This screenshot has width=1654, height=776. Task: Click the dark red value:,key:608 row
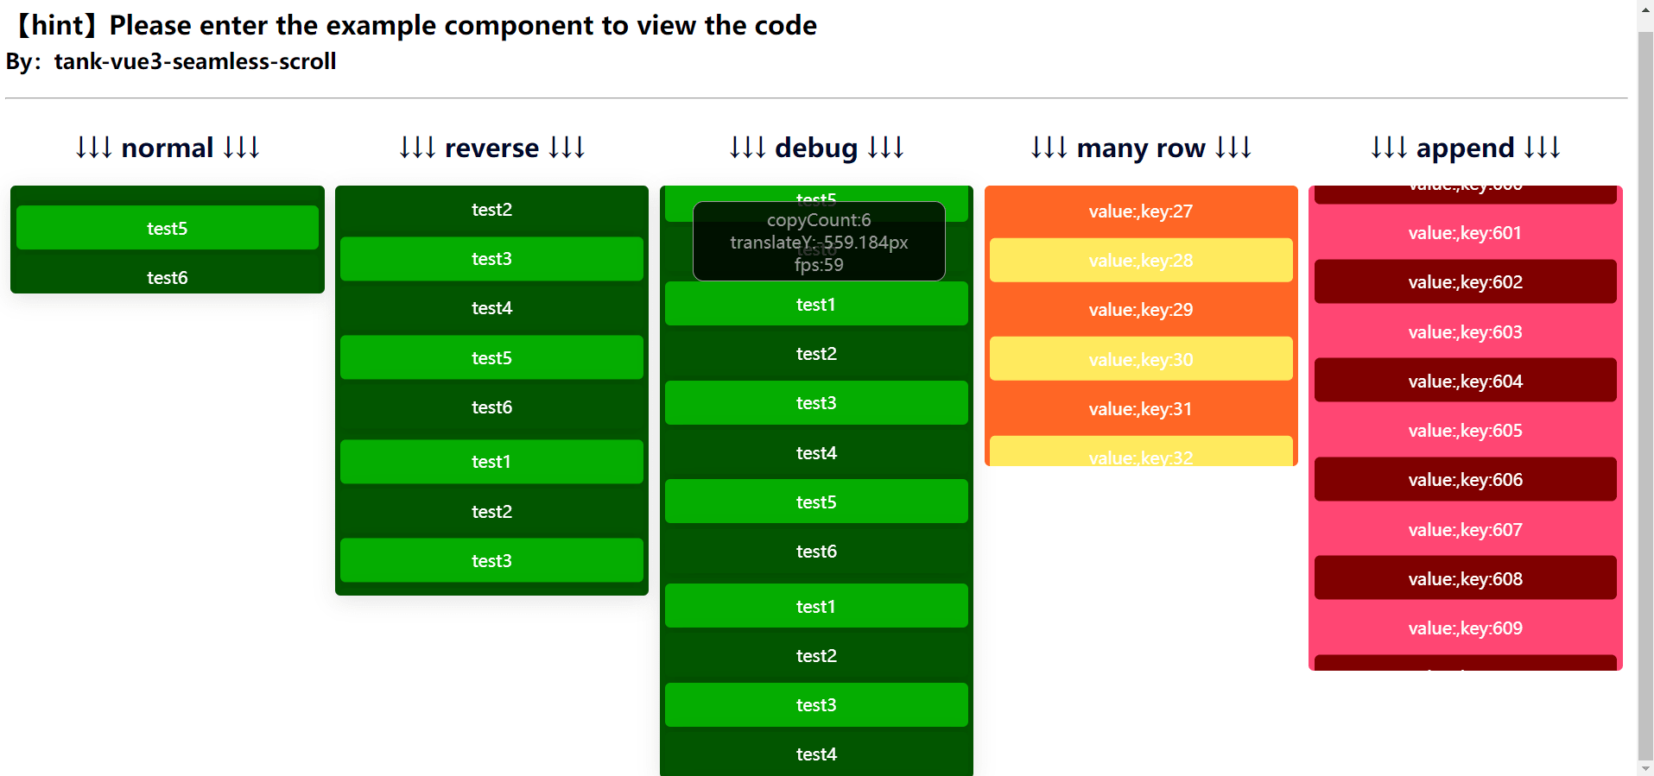1466,578
